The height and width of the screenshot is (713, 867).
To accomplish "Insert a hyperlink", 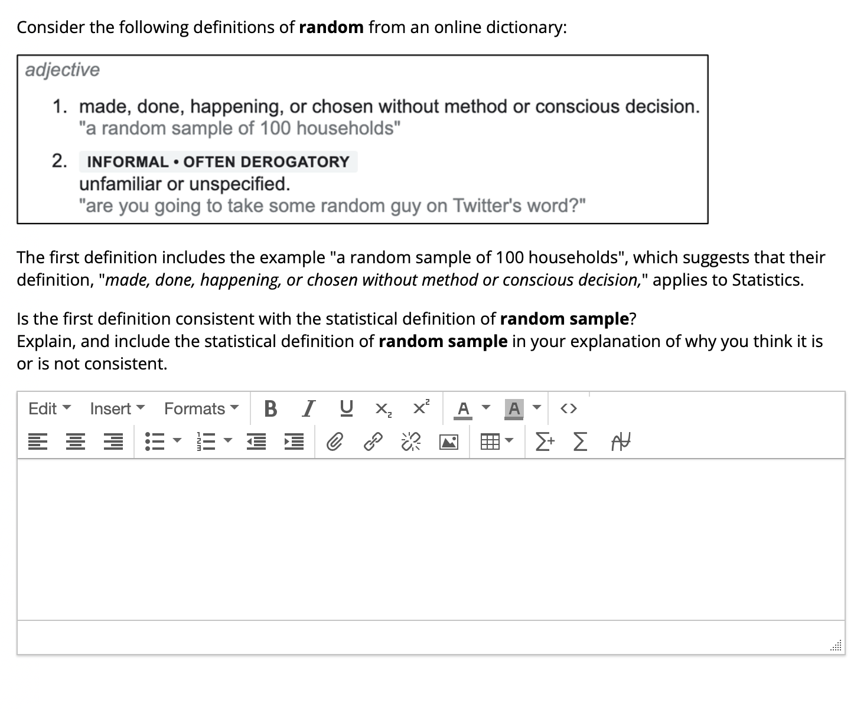I will click(x=372, y=441).
